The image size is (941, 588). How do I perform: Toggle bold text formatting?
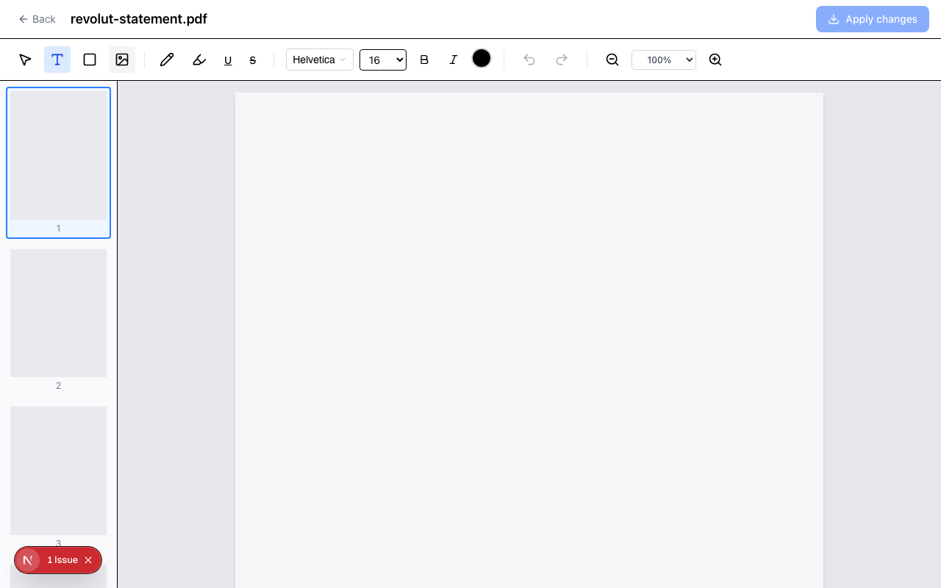(424, 60)
